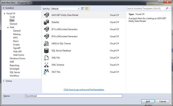173x106 pixels.
Task: Select the Workflow category
Action: click(x=14, y=76)
